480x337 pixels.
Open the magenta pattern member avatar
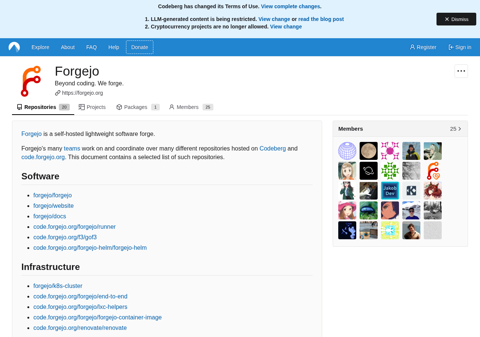(390, 151)
